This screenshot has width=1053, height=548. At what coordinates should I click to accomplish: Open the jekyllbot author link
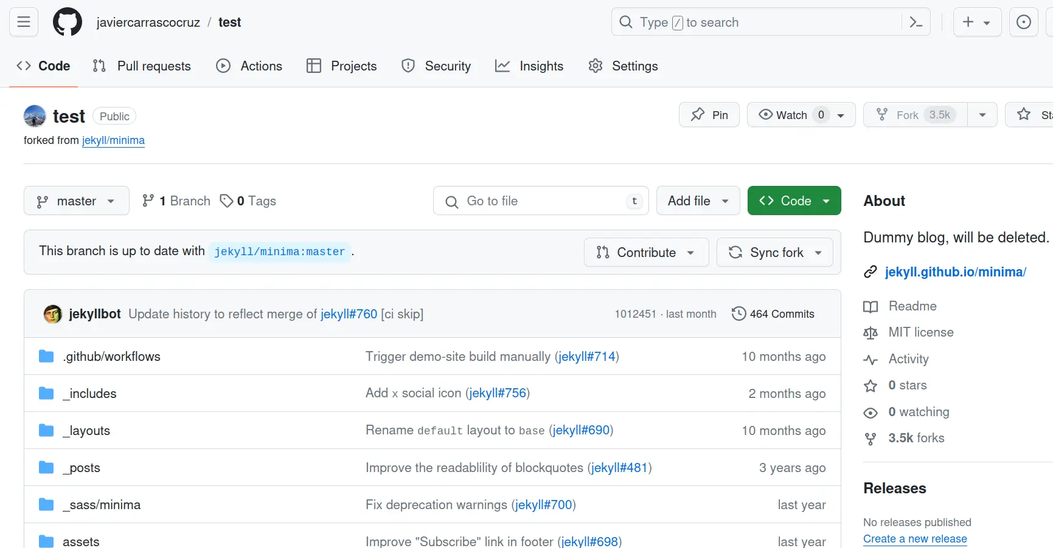click(x=95, y=314)
